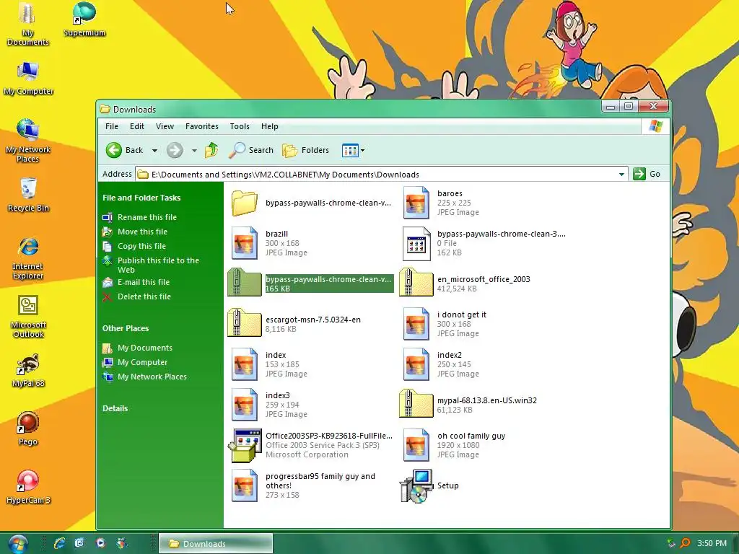Go to My Computer in Other Places
The image size is (739, 554).
click(x=142, y=362)
